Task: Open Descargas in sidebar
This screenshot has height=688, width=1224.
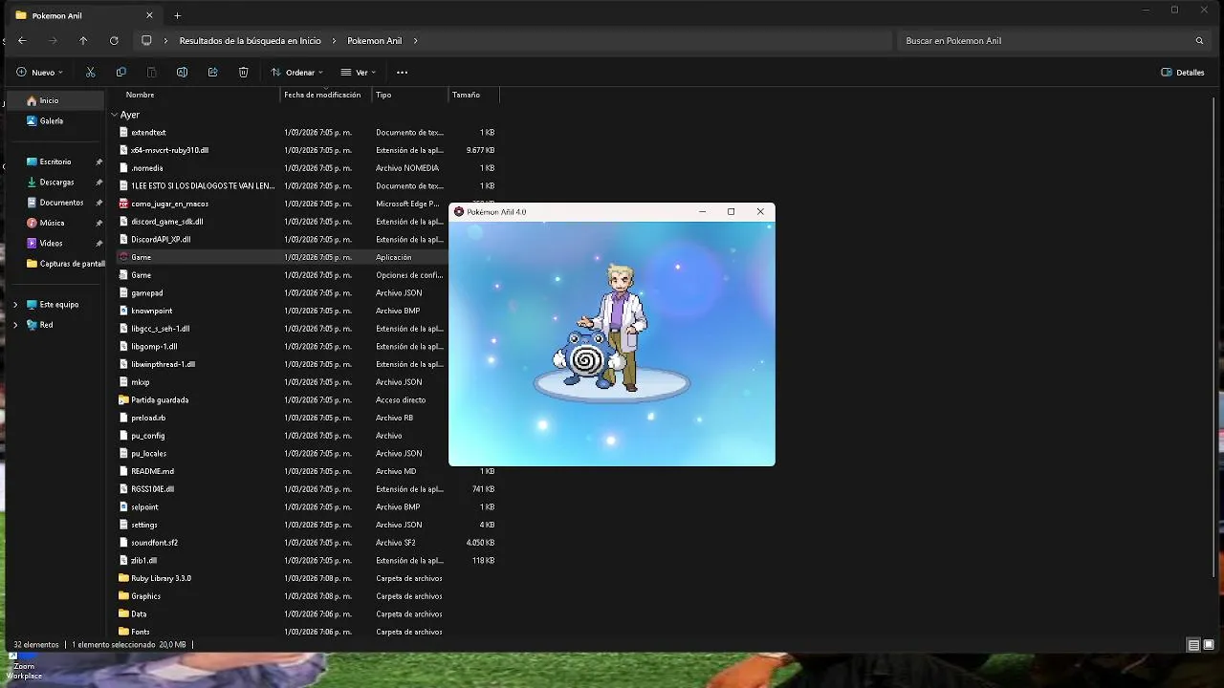Action: (x=55, y=183)
